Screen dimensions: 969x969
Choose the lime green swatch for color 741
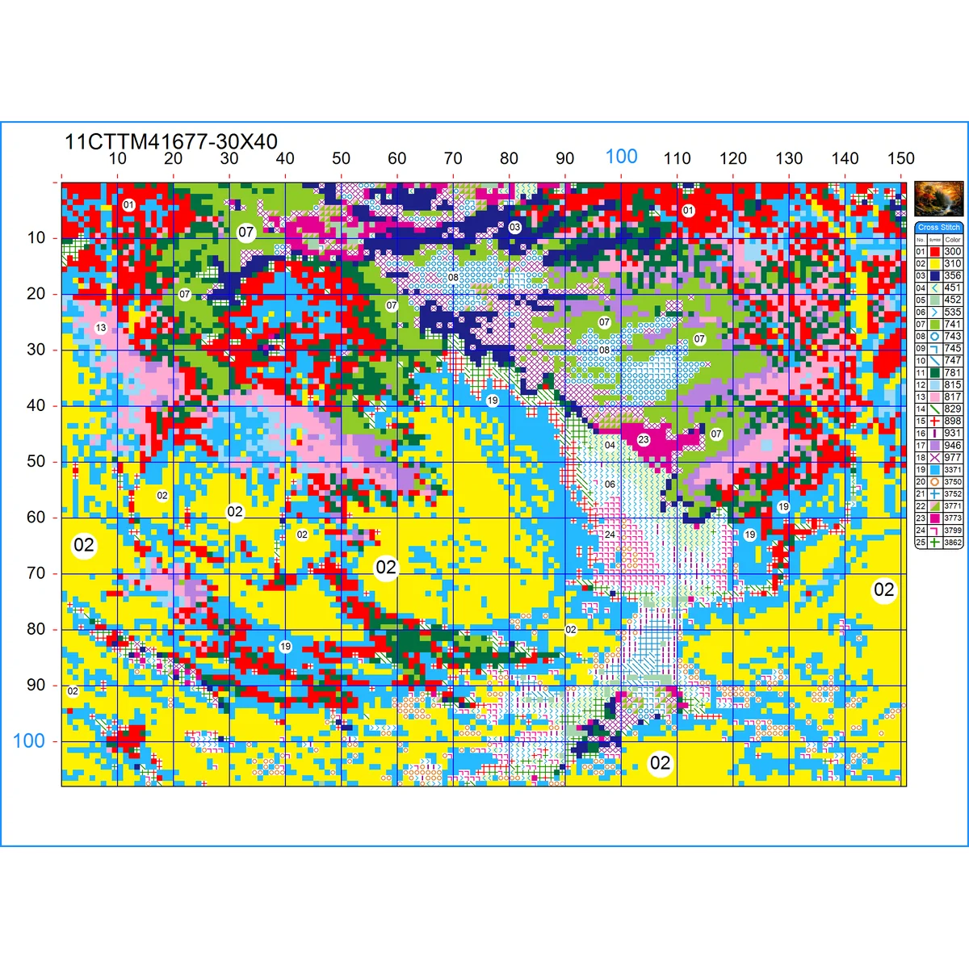pyautogui.click(x=934, y=325)
